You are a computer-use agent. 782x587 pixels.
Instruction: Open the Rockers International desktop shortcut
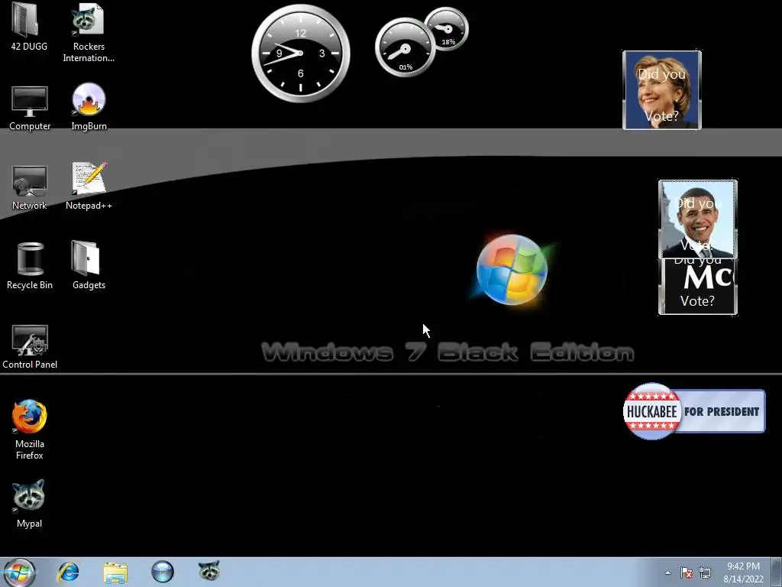[89, 32]
